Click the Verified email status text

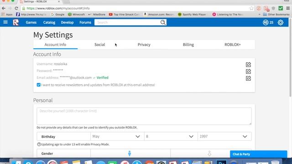tap(102, 77)
